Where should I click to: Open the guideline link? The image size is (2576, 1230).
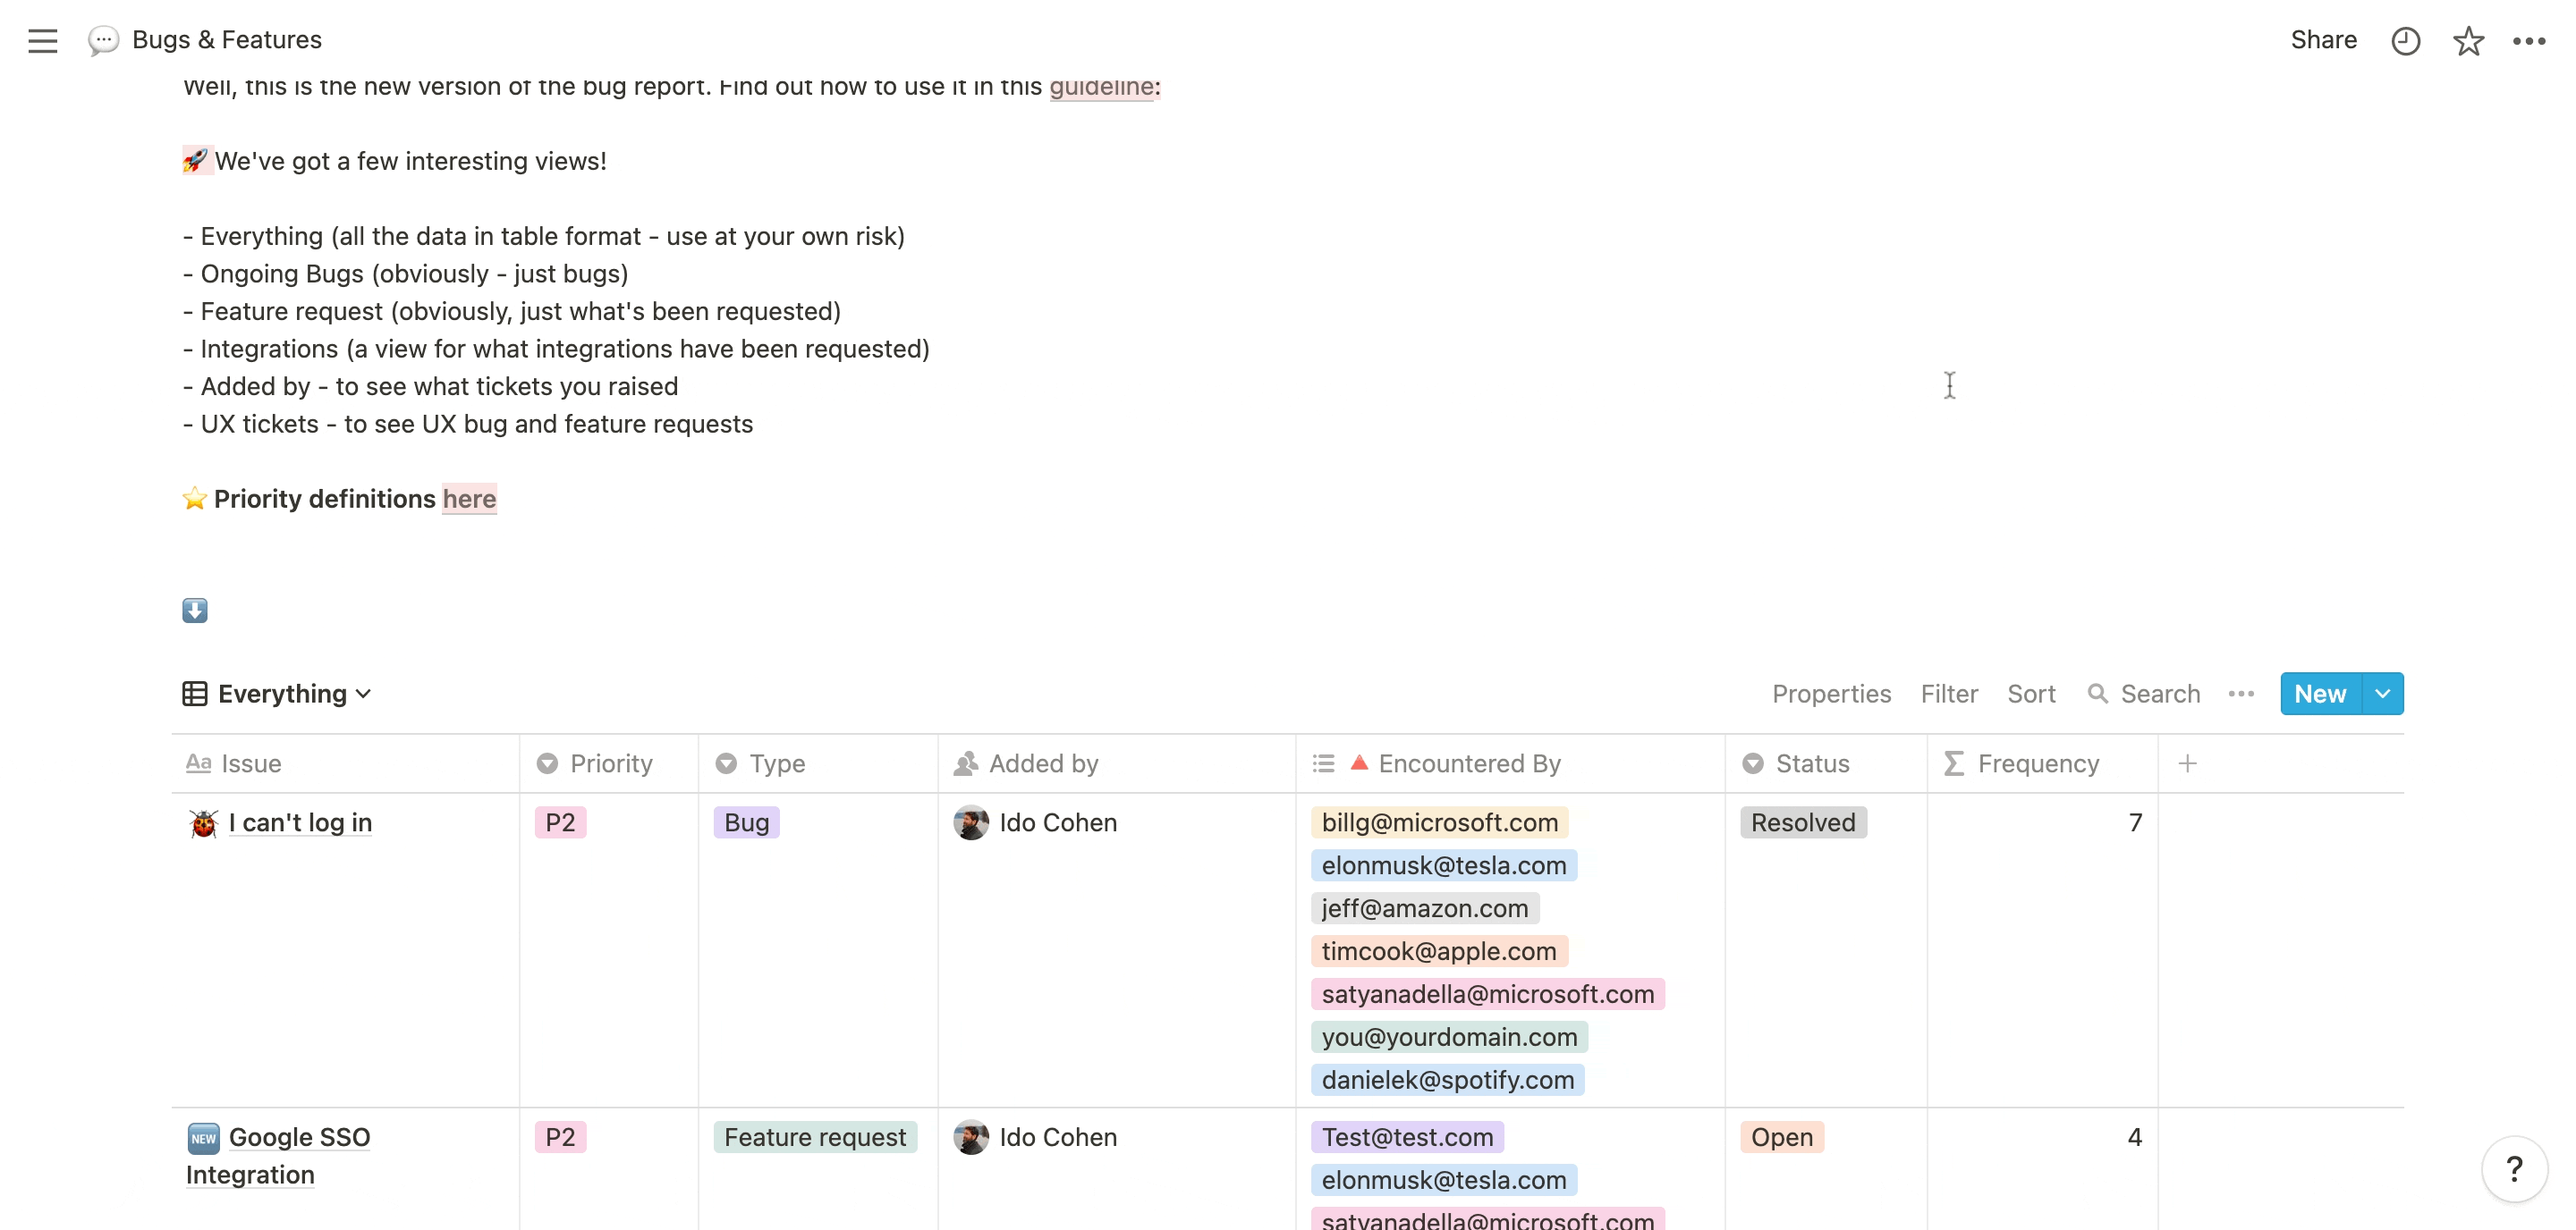(1101, 87)
